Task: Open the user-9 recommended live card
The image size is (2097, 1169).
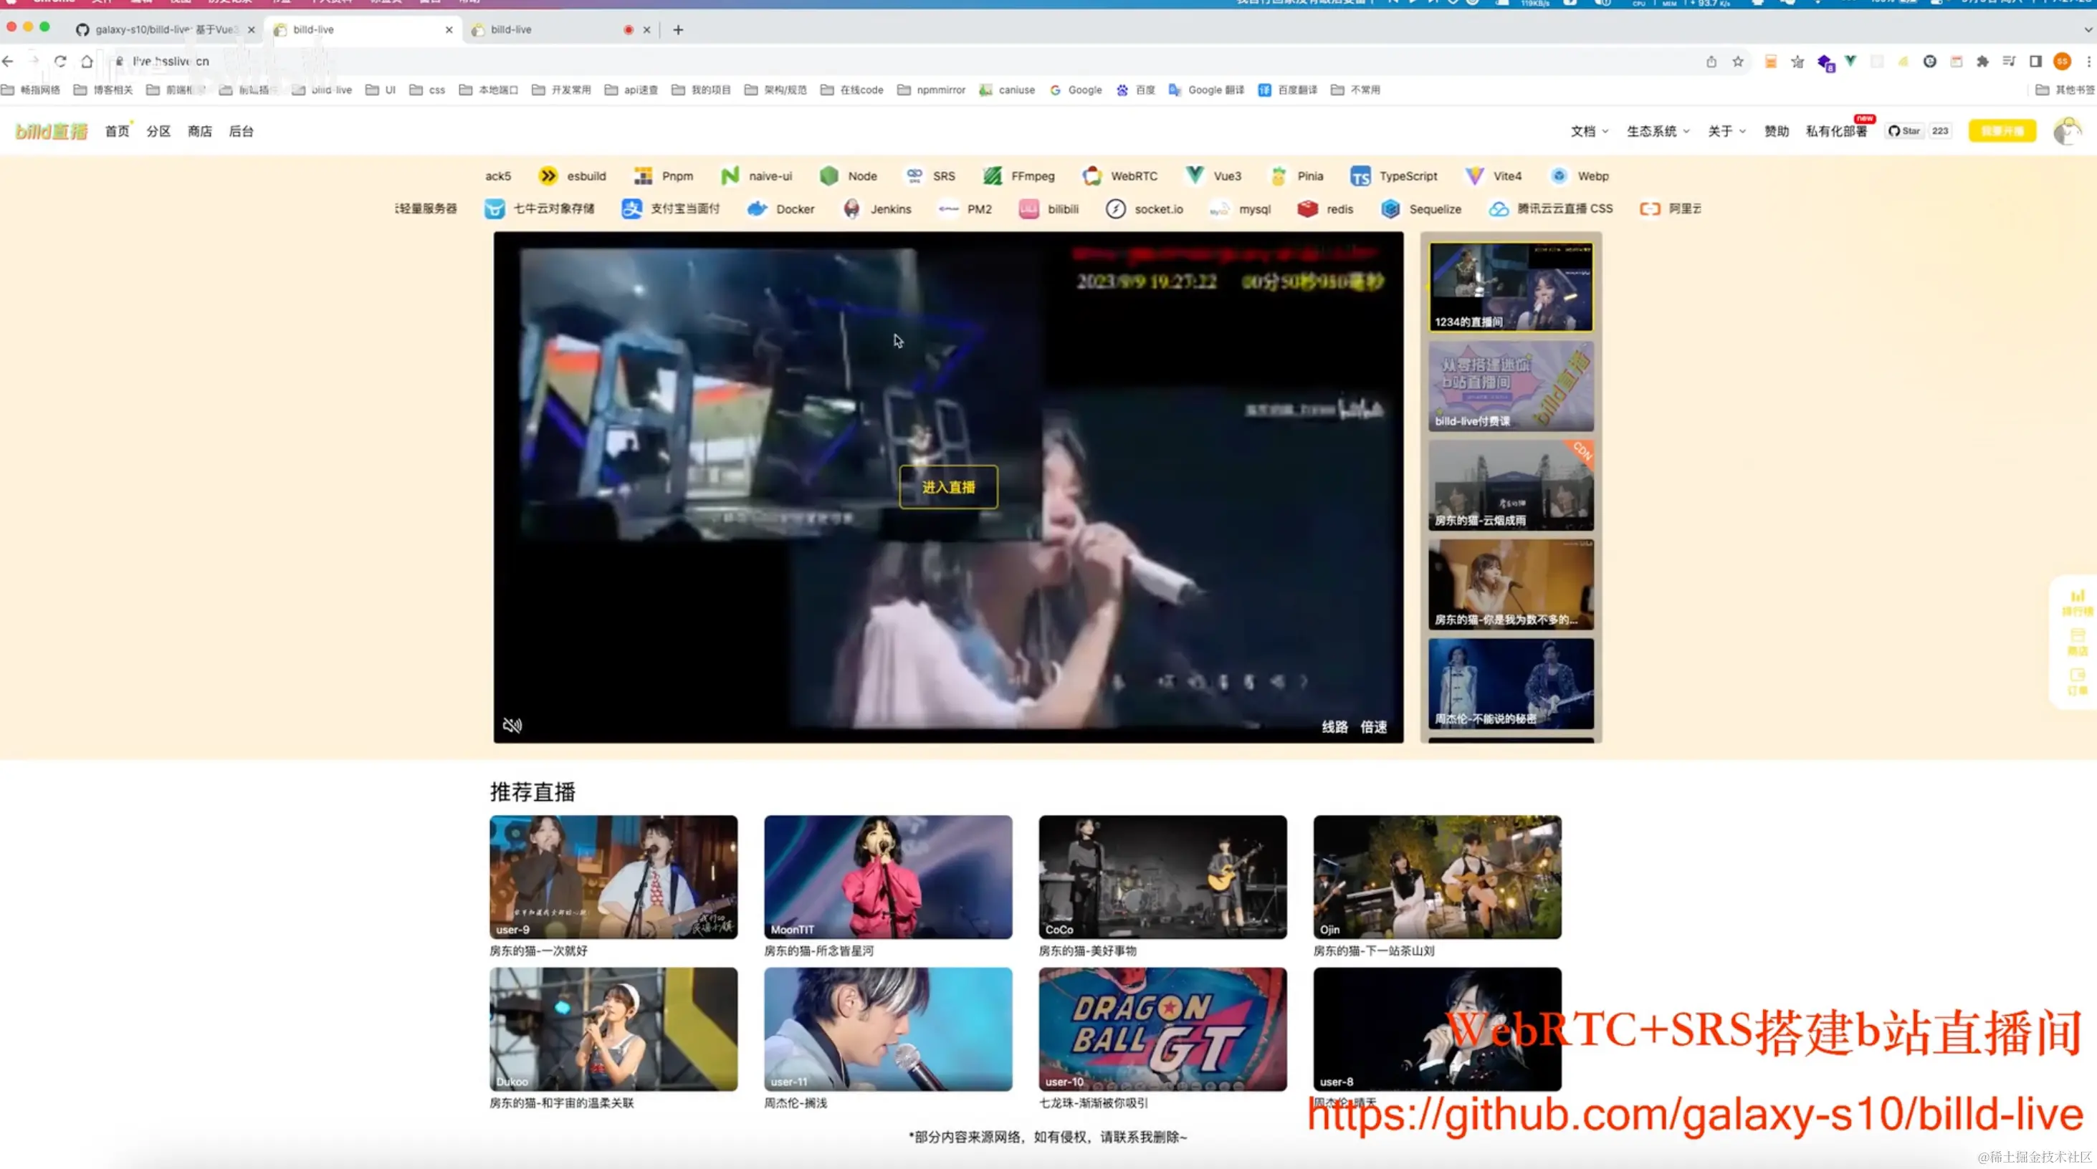Action: (x=613, y=877)
